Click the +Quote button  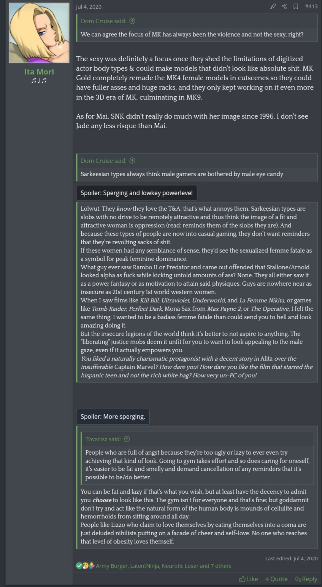276,579
